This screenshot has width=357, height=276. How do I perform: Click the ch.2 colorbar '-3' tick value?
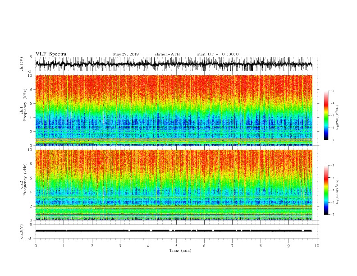[x=333, y=166]
